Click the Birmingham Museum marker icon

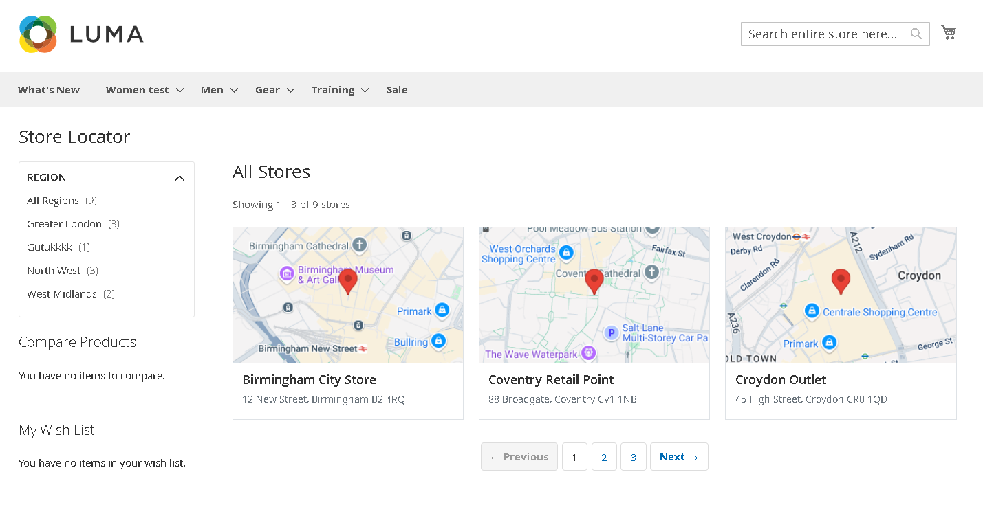click(287, 274)
